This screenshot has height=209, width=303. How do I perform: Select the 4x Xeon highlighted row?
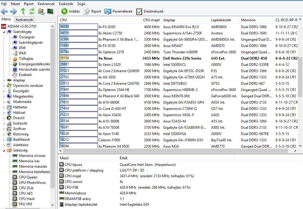178,58
